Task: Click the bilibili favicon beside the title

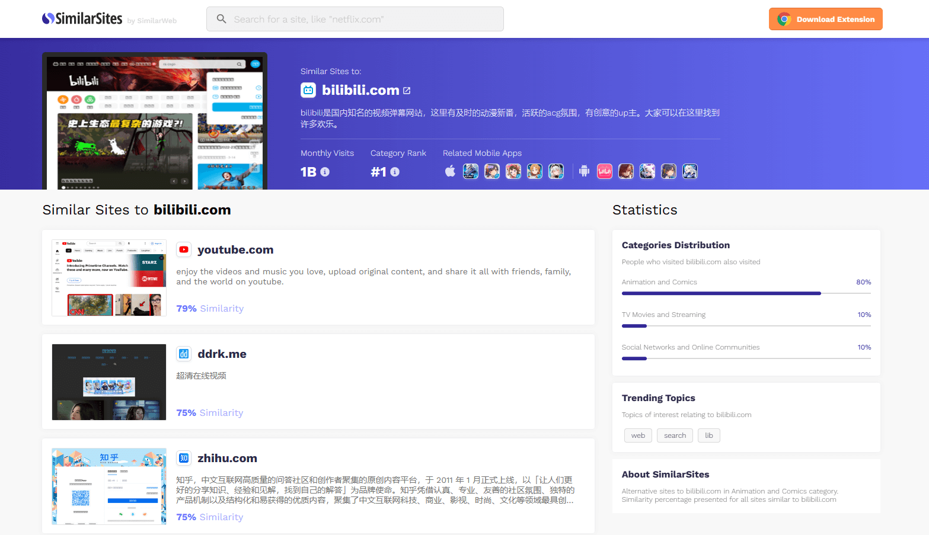Action: [x=308, y=90]
